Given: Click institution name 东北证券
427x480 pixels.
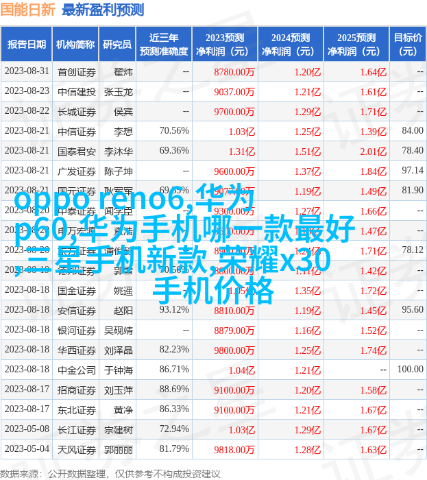Looking at the screenshot, I should pos(77,410).
